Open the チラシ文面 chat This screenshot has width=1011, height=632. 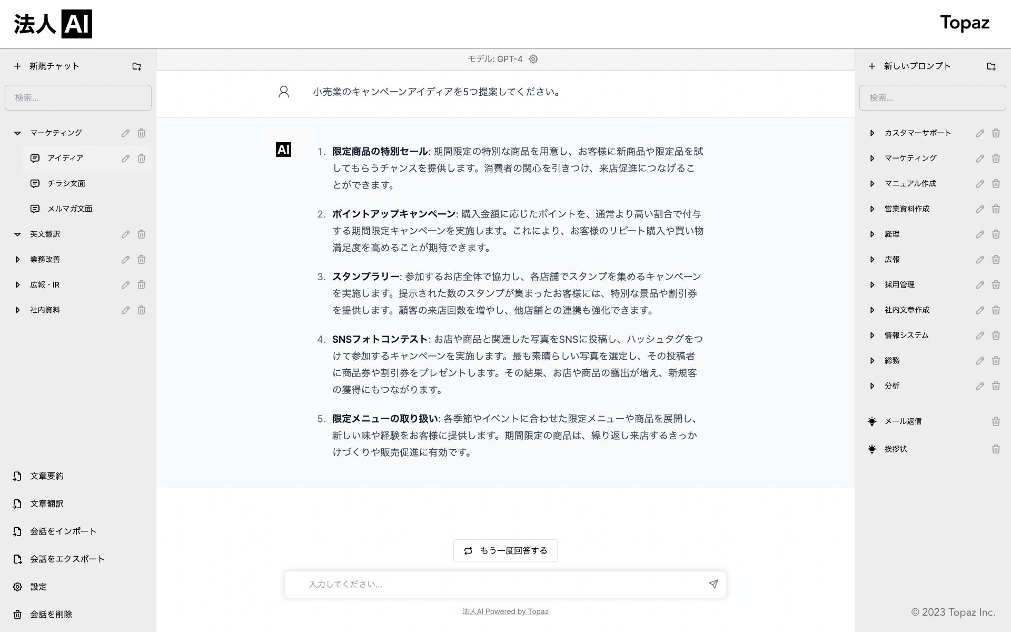[x=66, y=184]
